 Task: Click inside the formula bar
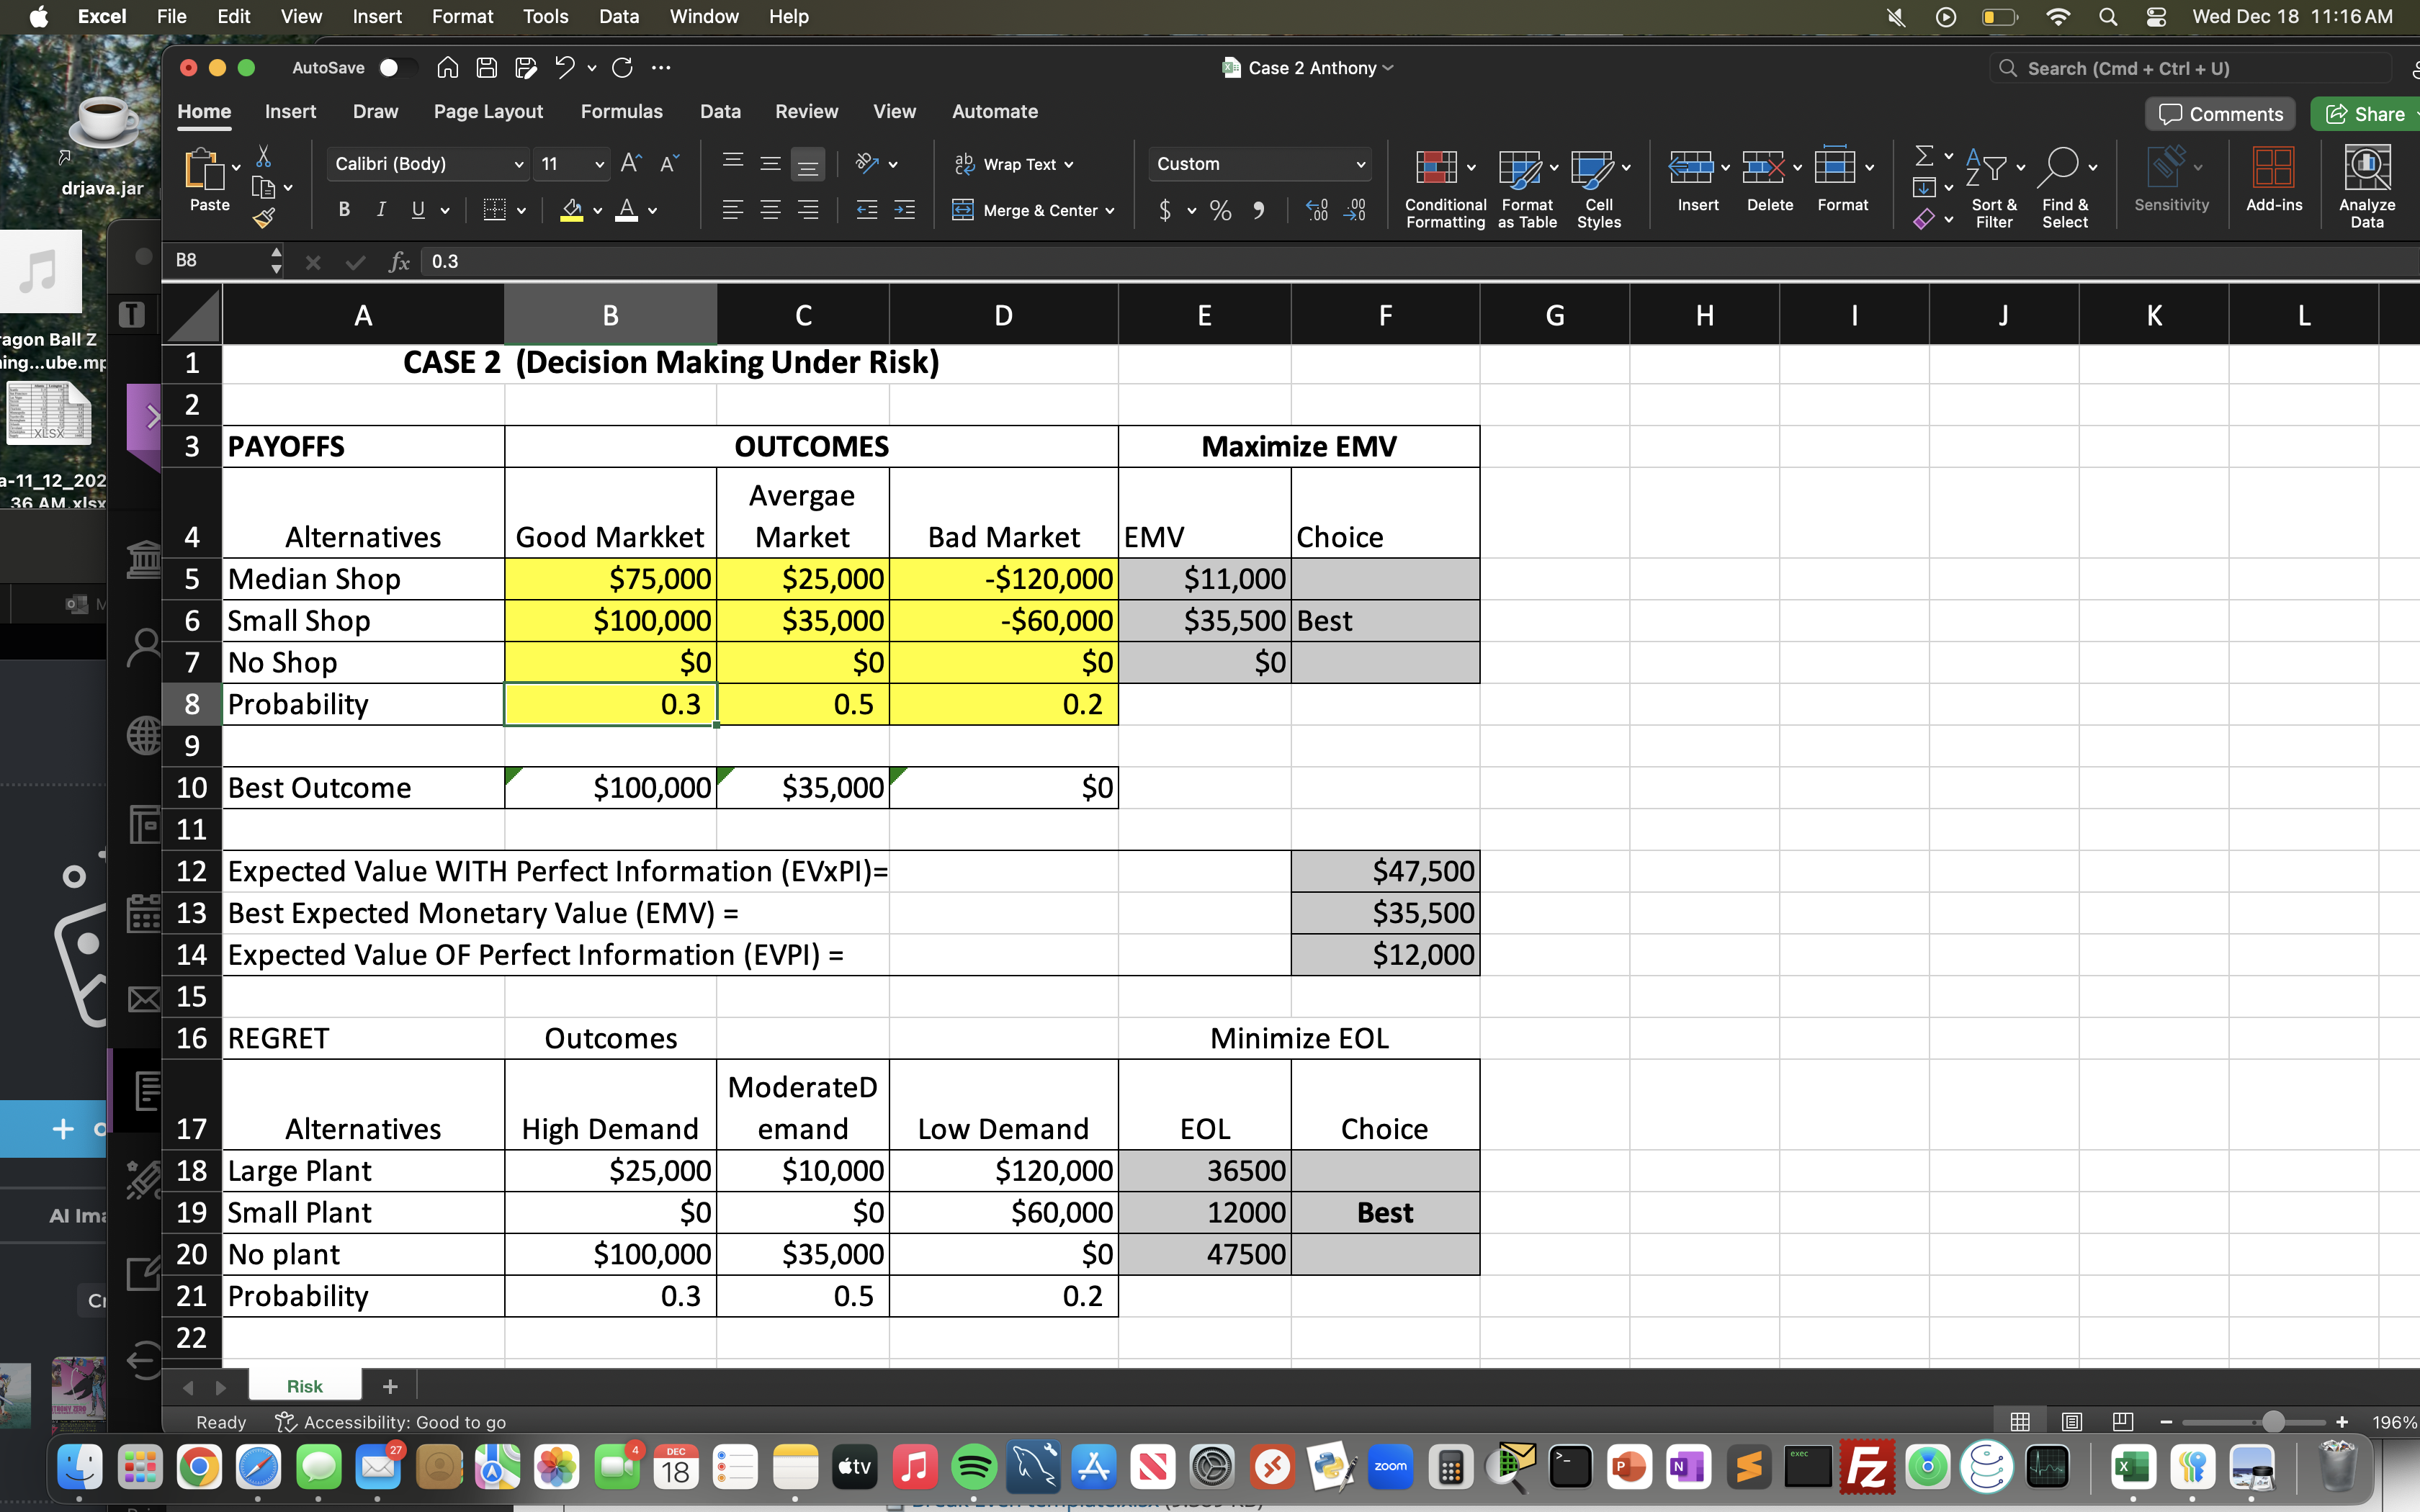coord(800,261)
